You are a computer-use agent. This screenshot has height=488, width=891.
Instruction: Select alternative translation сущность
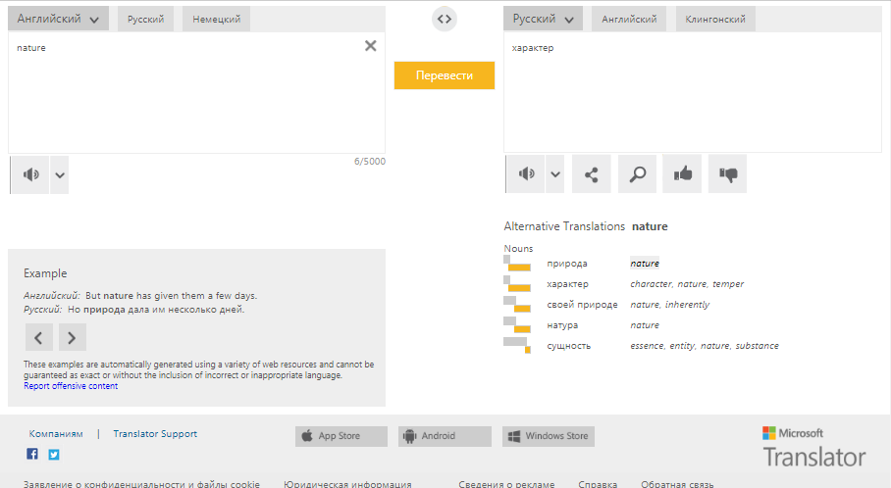(568, 346)
